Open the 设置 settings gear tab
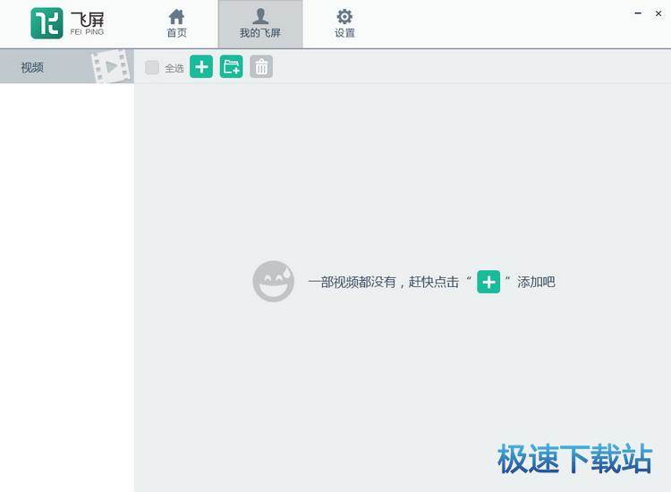Screen dimensions: 671x492 (344, 24)
